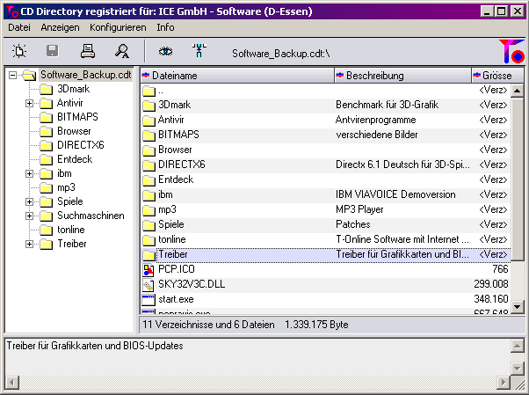Select the start.exe file icon
The width and height of the screenshot is (529, 395).
(x=148, y=299)
